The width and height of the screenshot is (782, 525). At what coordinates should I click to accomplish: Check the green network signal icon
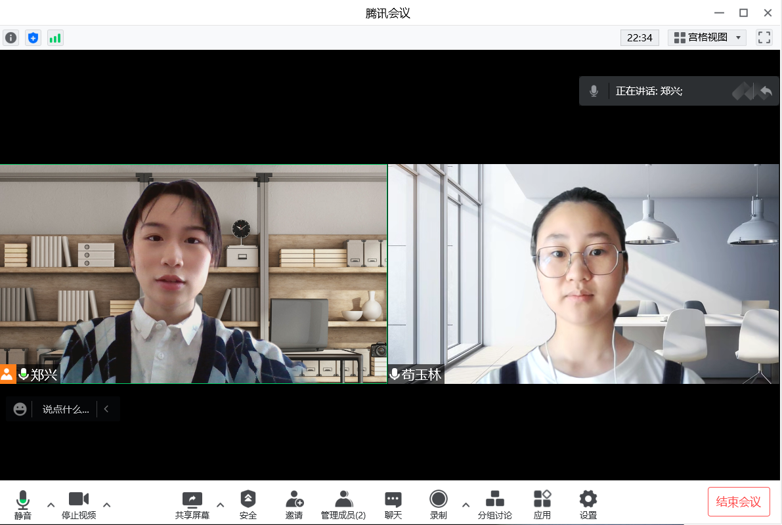click(55, 37)
